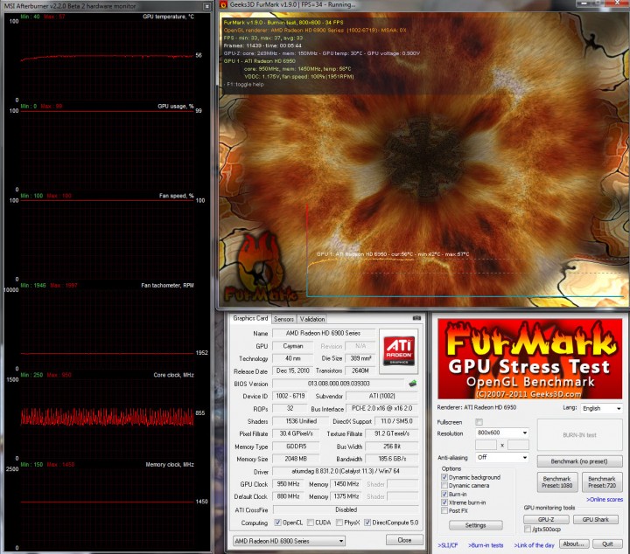This screenshot has width=630, height=554.
Task: Click the BIOS Version value field
Action: pyautogui.click(x=339, y=384)
